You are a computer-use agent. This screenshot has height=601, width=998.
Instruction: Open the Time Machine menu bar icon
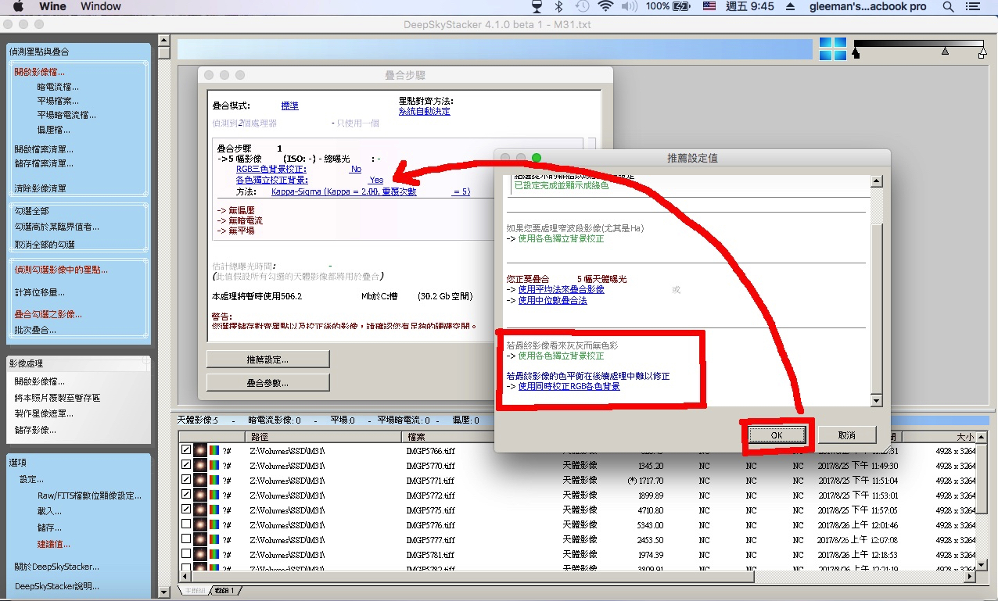pos(582,6)
